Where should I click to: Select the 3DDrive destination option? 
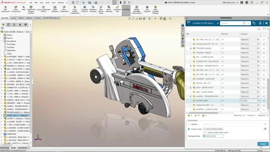(189, 124)
